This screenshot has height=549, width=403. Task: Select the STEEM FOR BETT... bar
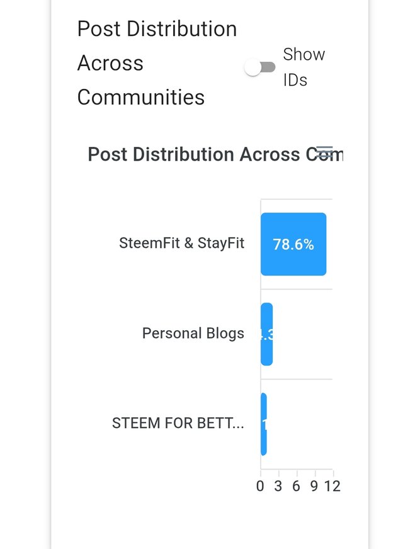click(x=264, y=424)
